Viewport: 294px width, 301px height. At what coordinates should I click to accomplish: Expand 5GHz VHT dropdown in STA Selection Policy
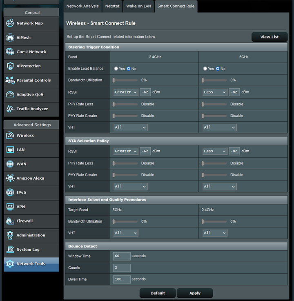click(219, 186)
